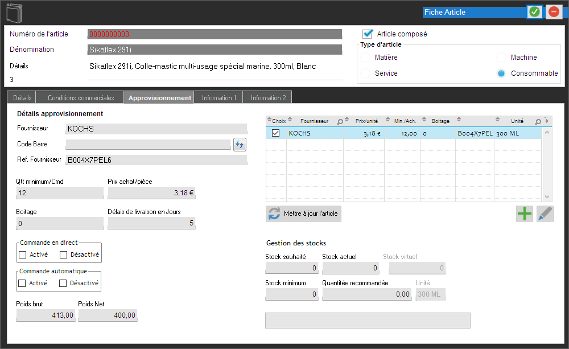Add a supplier with the green plus

click(x=525, y=214)
